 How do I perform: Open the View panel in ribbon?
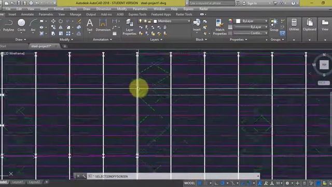tap(325, 25)
